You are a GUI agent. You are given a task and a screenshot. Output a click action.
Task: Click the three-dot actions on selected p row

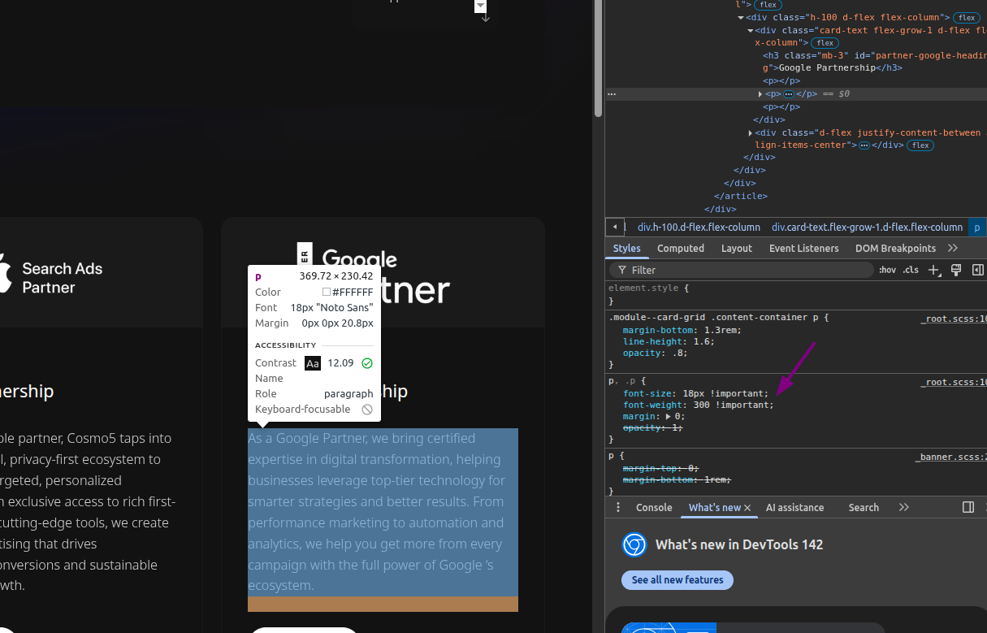[612, 93]
